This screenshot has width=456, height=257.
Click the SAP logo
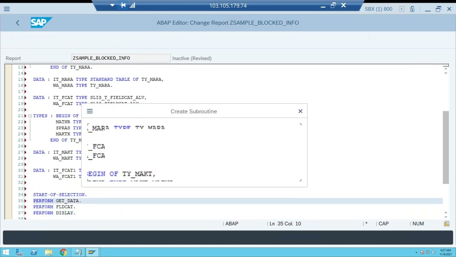pos(41,22)
